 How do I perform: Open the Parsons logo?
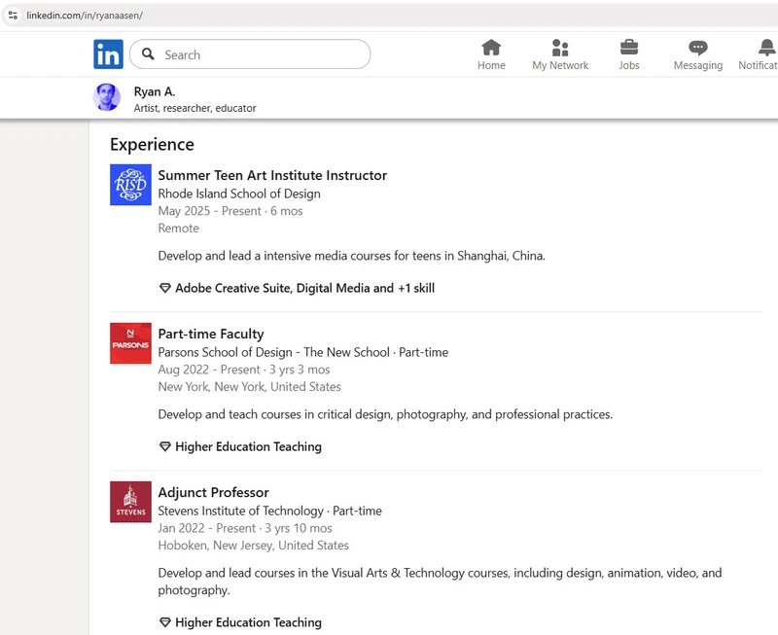pyautogui.click(x=130, y=343)
